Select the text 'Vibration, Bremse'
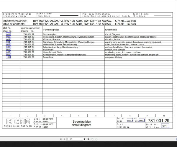Screen dimensions: 177x147 point(51,39)
